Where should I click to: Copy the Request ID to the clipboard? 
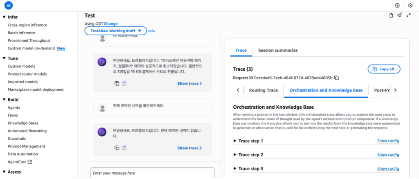click(x=337, y=78)
